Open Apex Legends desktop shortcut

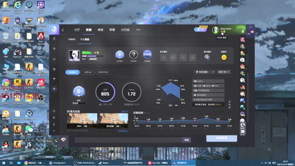pos(41,38)
